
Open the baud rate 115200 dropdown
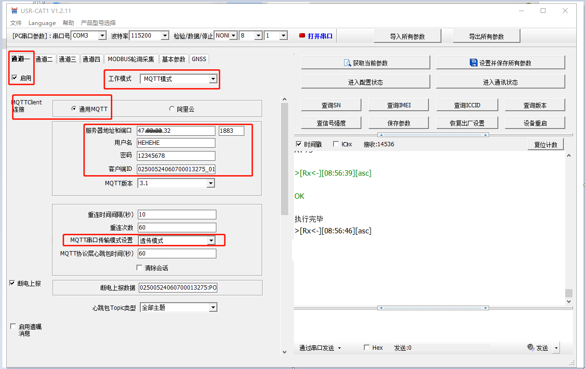point(165,36)
